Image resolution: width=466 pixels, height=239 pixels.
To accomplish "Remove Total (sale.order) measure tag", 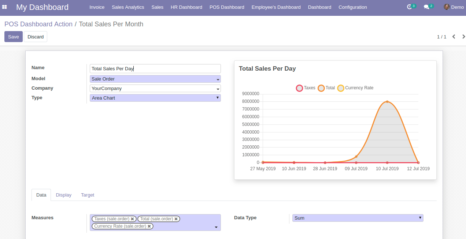I will tap(176, 219).
